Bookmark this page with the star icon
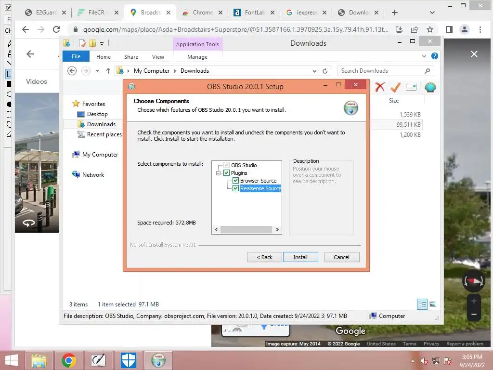493x370 pixels. (x=430, y=29)
